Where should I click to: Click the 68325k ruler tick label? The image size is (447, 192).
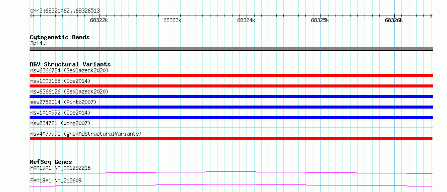coord(320,20)
